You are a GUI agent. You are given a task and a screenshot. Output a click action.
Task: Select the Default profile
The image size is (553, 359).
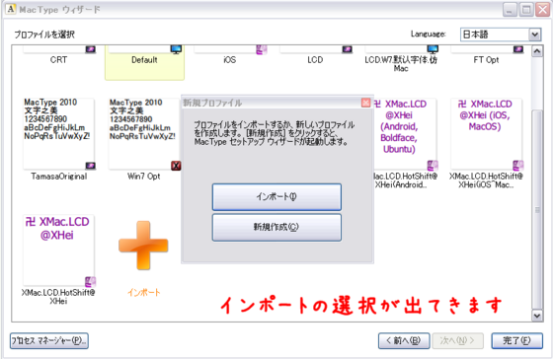144,62
